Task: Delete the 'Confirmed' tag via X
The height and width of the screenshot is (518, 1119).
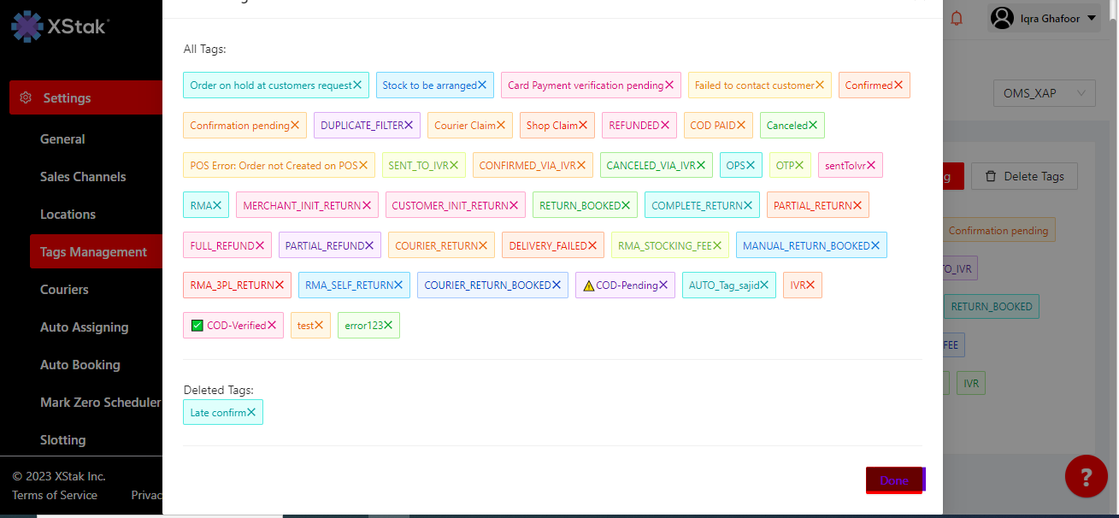Action: coord(898,85)
